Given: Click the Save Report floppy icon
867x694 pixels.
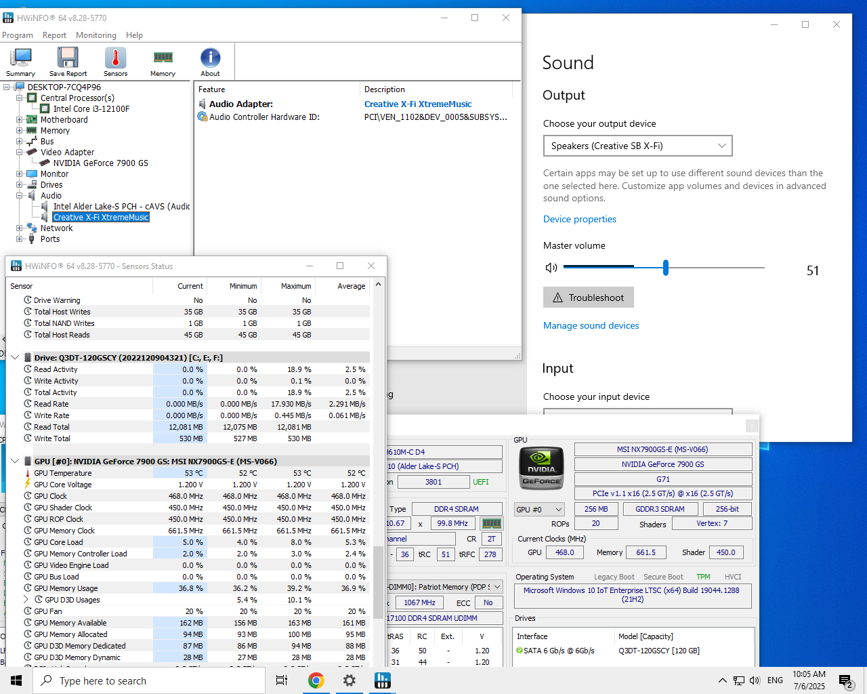Looking at the screenshot, I should 68,62.
